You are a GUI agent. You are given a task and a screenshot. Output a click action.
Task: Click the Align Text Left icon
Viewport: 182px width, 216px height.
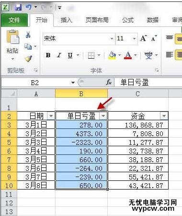click(170, 54)
